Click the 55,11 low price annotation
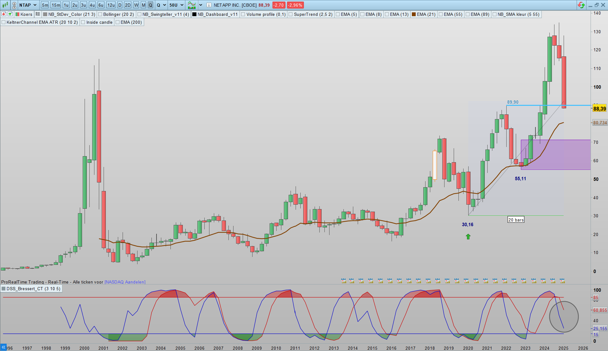Image resolution: width=608 pixels, height=351 pixels. pyautogui.click(x=520, y=179)
